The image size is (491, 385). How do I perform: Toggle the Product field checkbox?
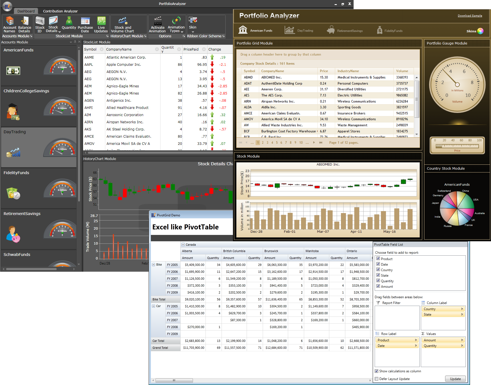pyautogui.click(x=378, y=258)
